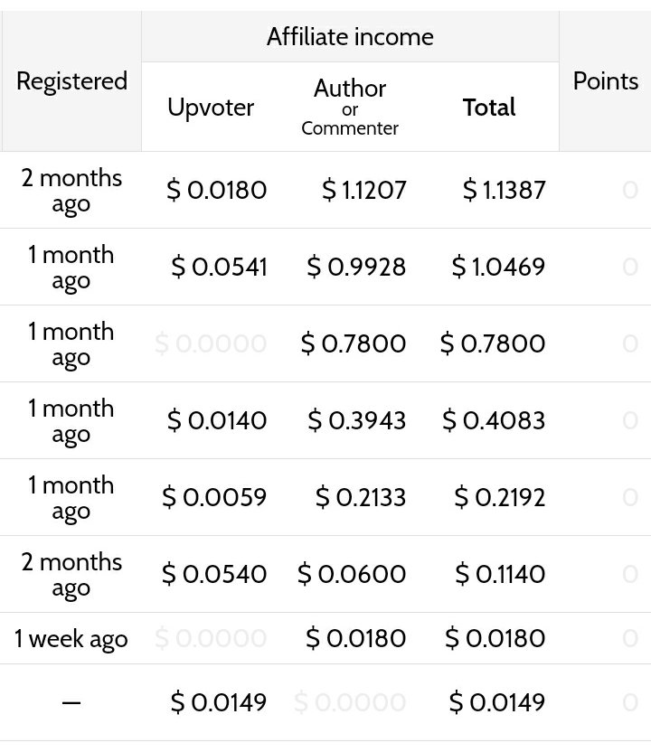The height and width of the screenshot is (752, 651).
Task: Click the $ 0.0600 author income cell
Action: click(x=352, y=574)
